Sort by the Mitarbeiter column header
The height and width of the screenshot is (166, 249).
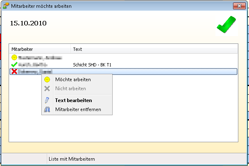coord(40,49)
